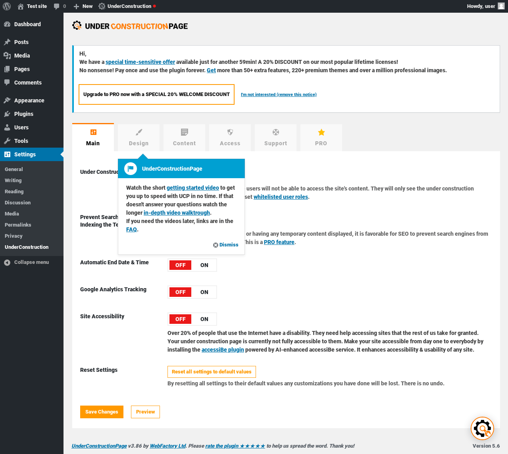Click the Plugins plug icon

coord(7,114)
